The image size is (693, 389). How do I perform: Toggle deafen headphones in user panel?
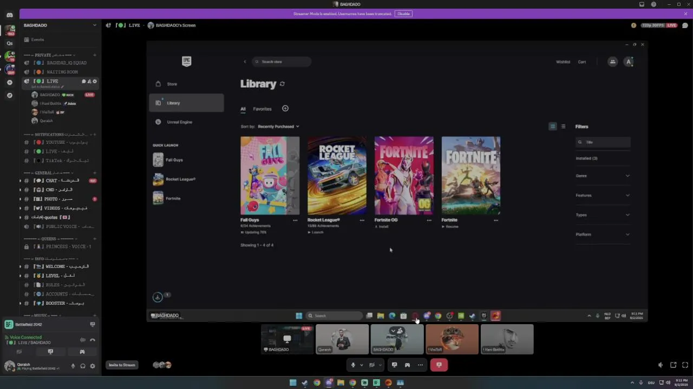pos(83,366)
